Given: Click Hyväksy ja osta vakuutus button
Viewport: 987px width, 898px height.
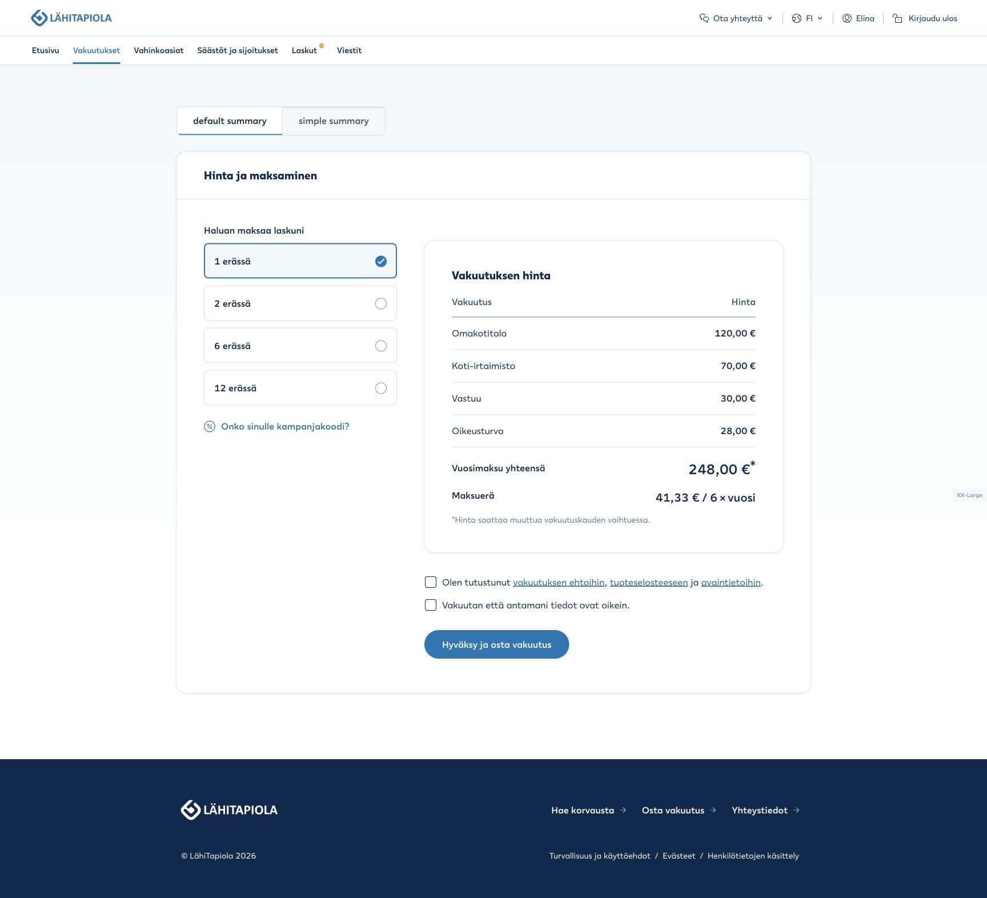Looking at the screenshot, I should pyautogui.click(x=496, y=644).
